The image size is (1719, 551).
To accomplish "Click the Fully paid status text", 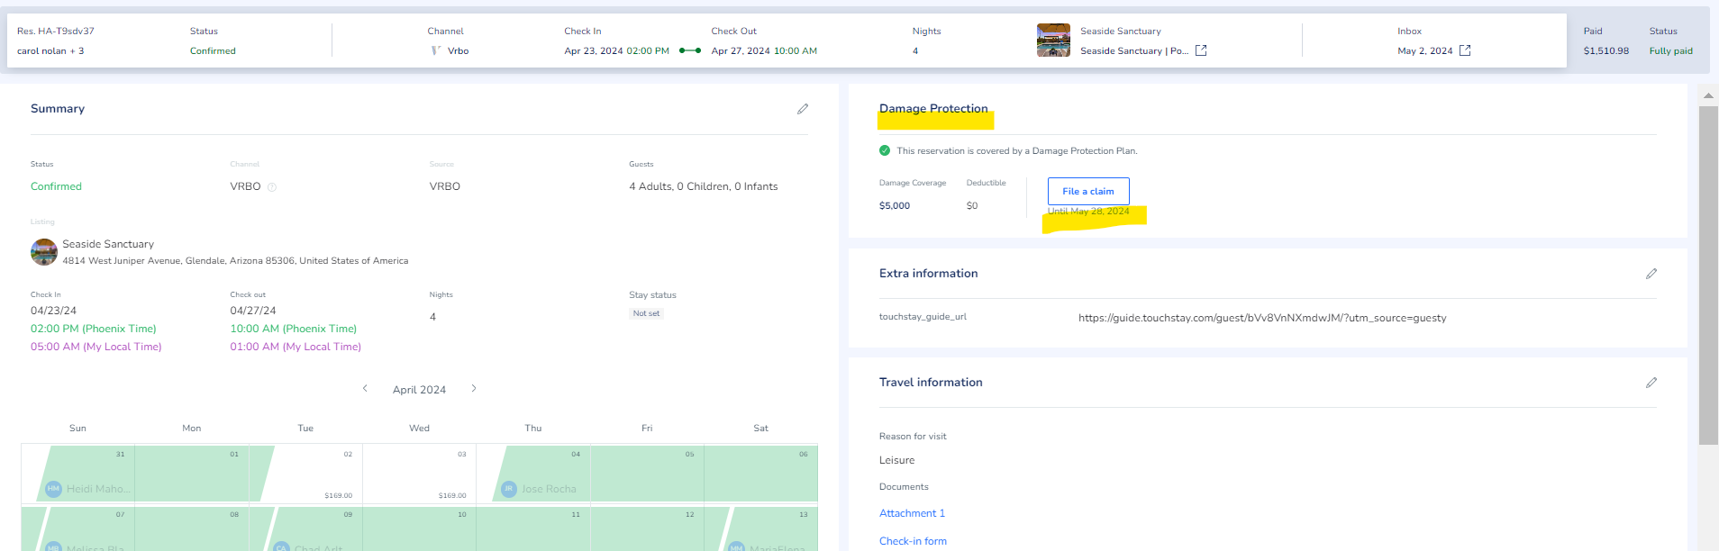I will tap(1671, 50).
